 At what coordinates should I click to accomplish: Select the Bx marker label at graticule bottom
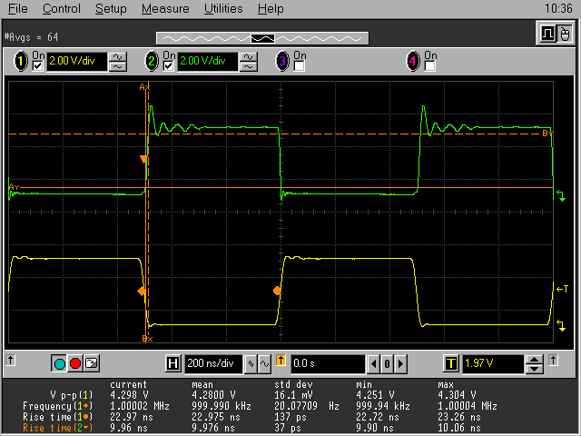pos(147,339)
